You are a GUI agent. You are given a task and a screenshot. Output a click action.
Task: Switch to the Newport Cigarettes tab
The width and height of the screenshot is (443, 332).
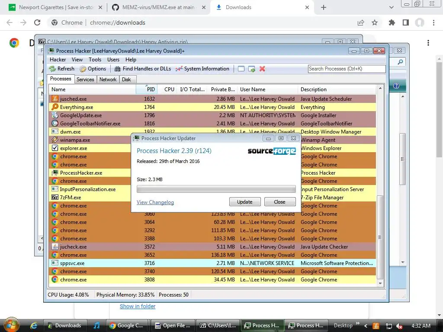[55, 7]
